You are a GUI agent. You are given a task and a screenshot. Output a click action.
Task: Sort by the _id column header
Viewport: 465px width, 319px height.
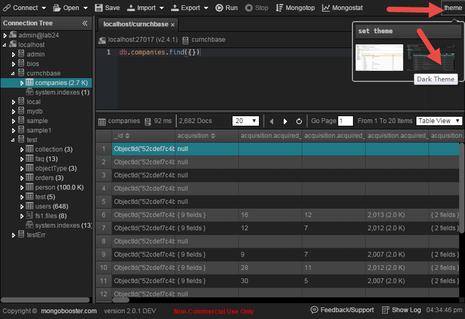click(x=144, y=136)
